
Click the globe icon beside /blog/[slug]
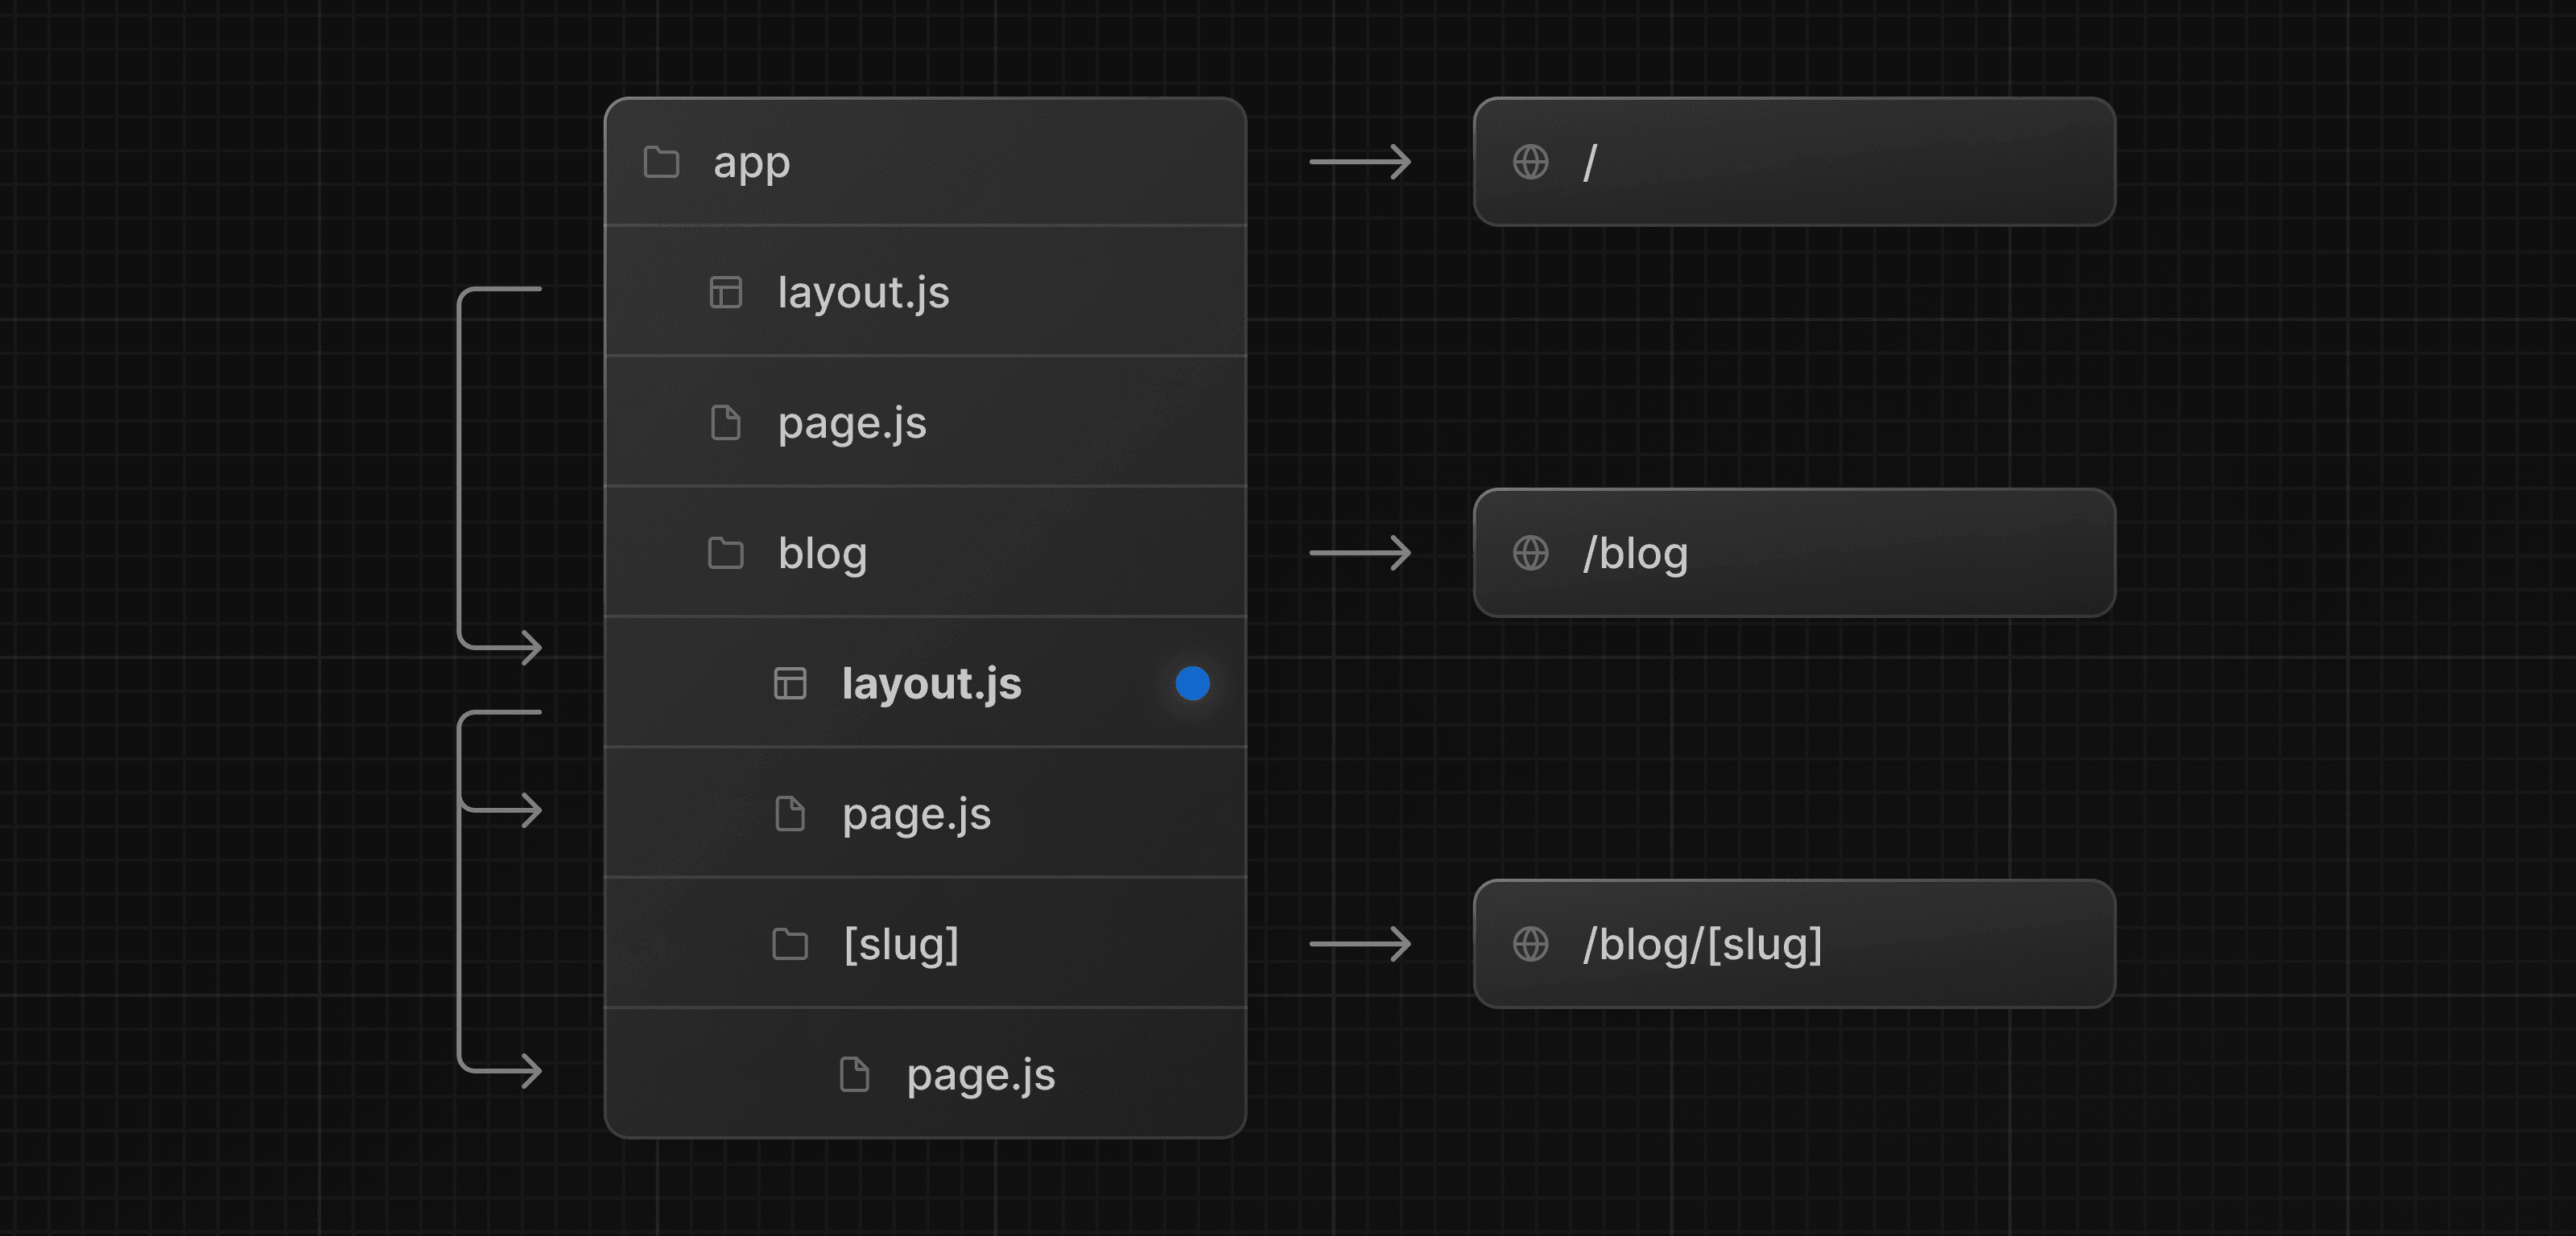coord(1531,944)
